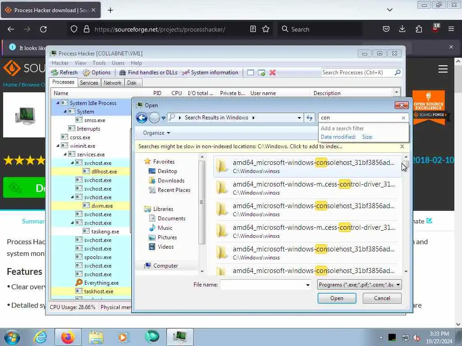Screen dimensions: 462x346
Task: Open the Organize dropdown
Action: [x=157, y=133]
